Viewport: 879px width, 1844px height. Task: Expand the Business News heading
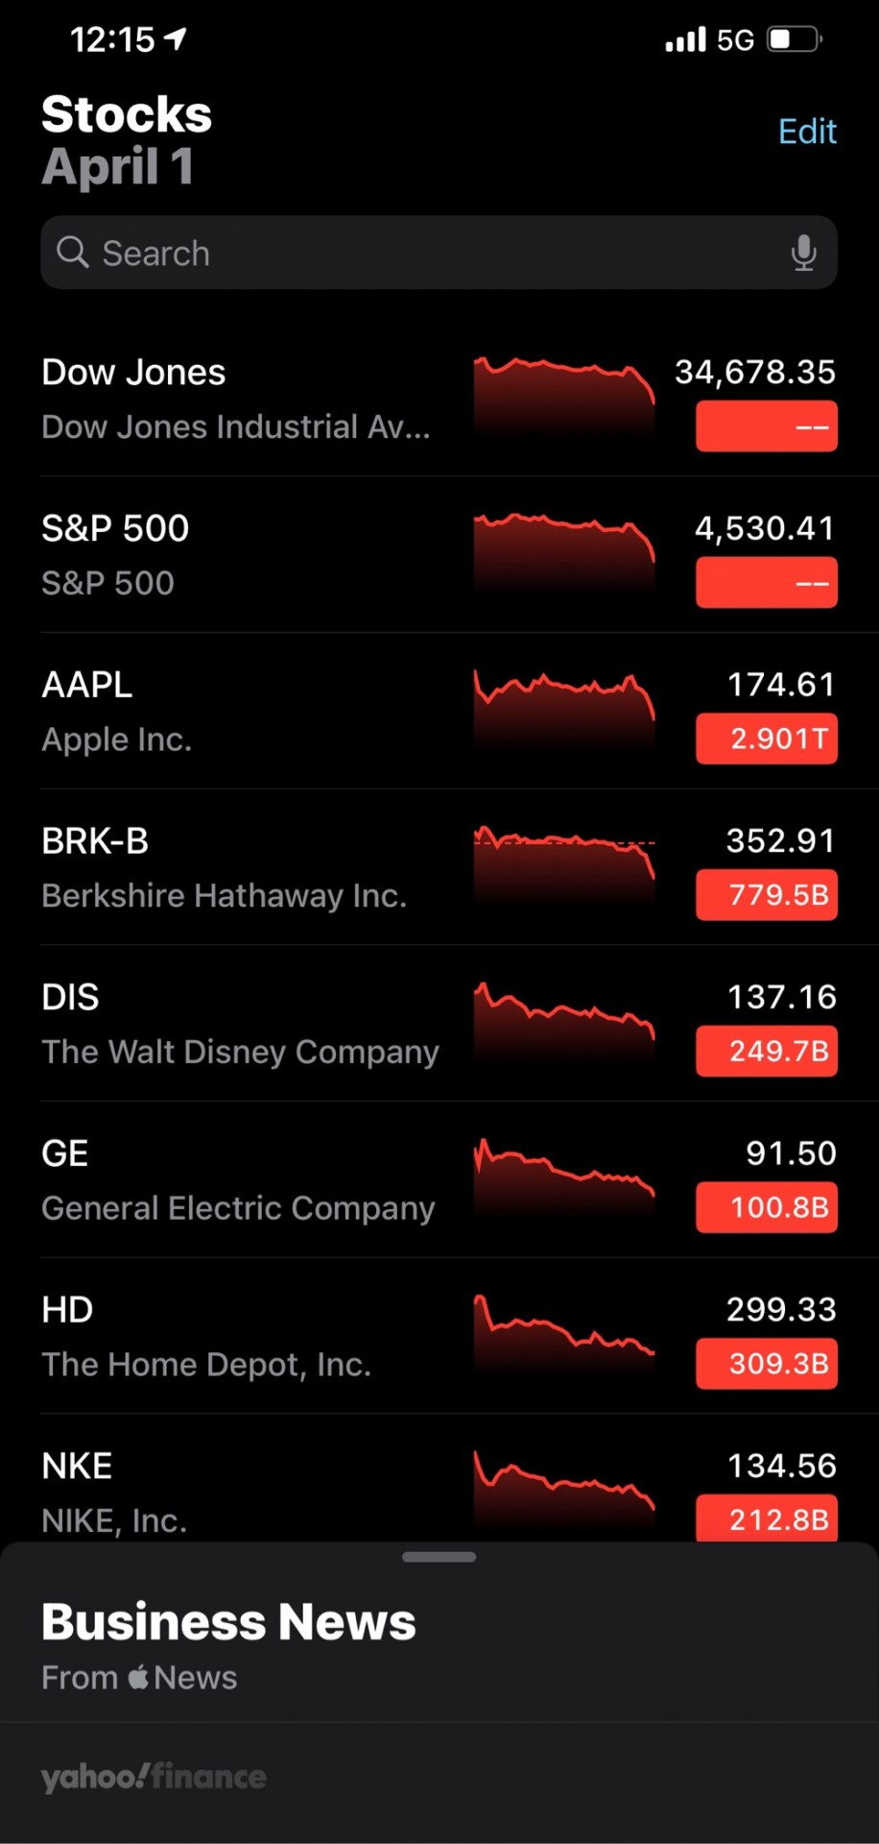[228, 1622]
